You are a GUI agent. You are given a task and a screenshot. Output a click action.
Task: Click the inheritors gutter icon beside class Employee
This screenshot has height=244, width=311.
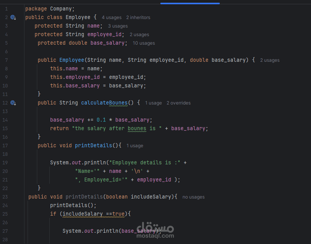click(13, 17)
